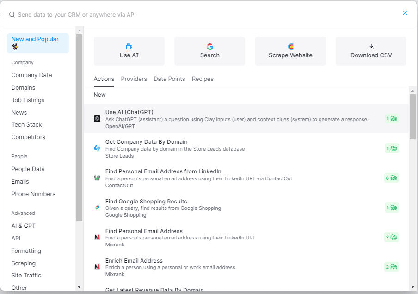Select Find Google Shopping Results title
The width and height of the screenshot is (418, 294).
tap(146, 202)
